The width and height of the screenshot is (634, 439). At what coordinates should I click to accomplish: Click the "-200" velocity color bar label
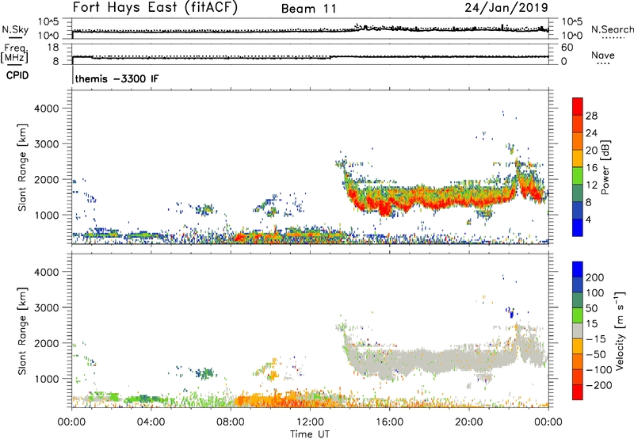coord(599,385)
